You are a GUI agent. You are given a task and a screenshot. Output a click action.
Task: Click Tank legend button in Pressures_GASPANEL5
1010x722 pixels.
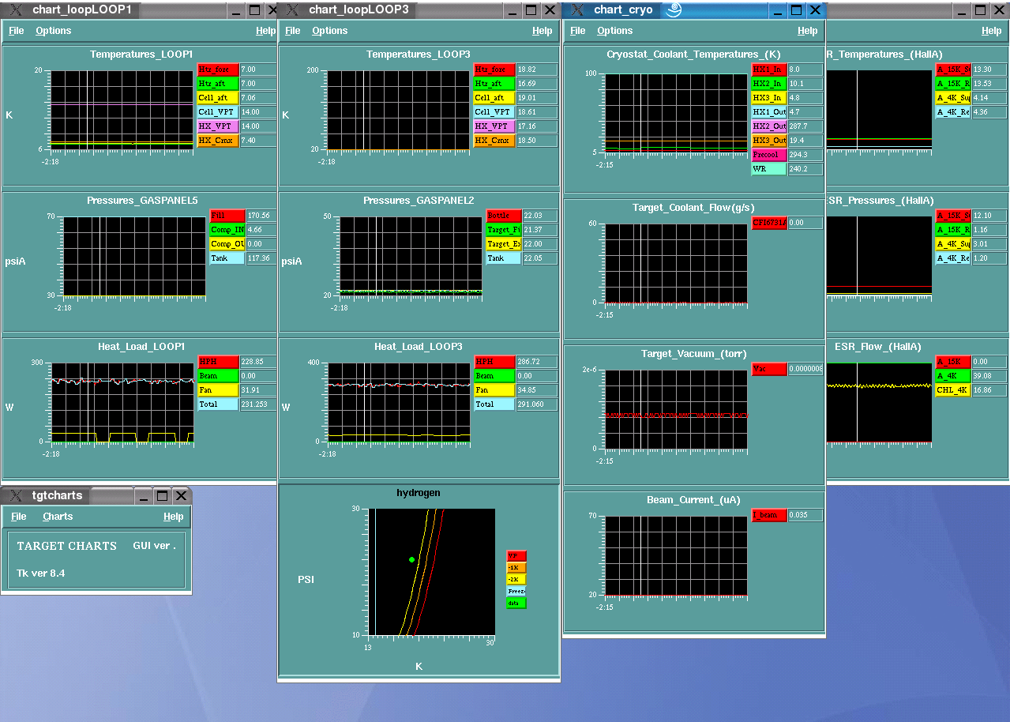pos(228,258)
